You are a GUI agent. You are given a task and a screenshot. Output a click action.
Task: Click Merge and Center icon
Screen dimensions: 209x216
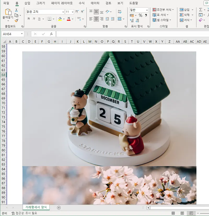pos(120,19)
